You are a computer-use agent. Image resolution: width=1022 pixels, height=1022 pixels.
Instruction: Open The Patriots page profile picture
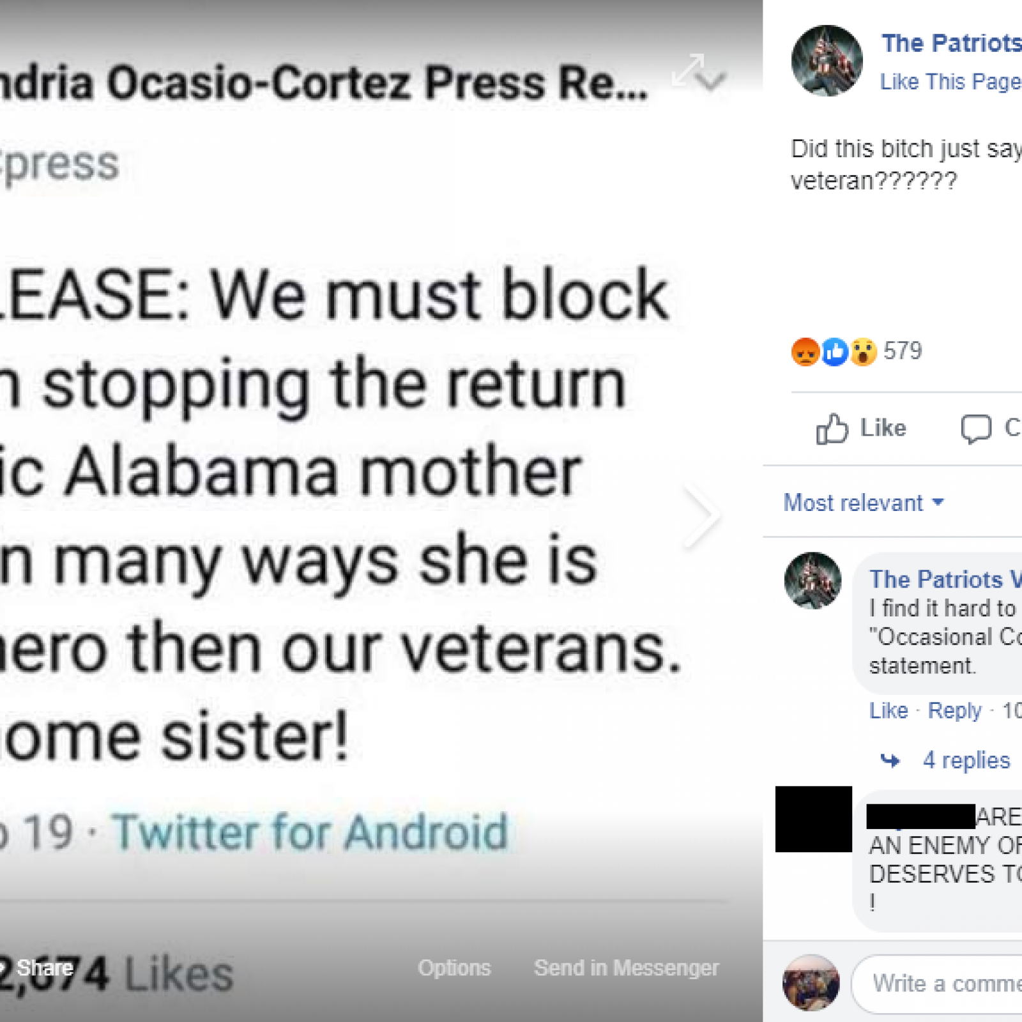[827, 61]
